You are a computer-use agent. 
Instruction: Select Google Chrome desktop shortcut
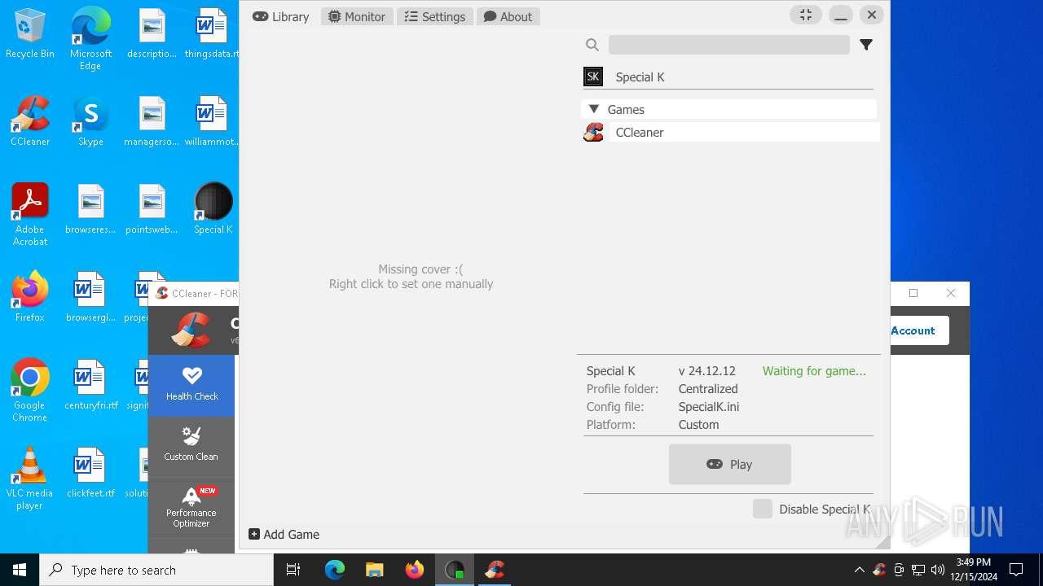[30, 391]
